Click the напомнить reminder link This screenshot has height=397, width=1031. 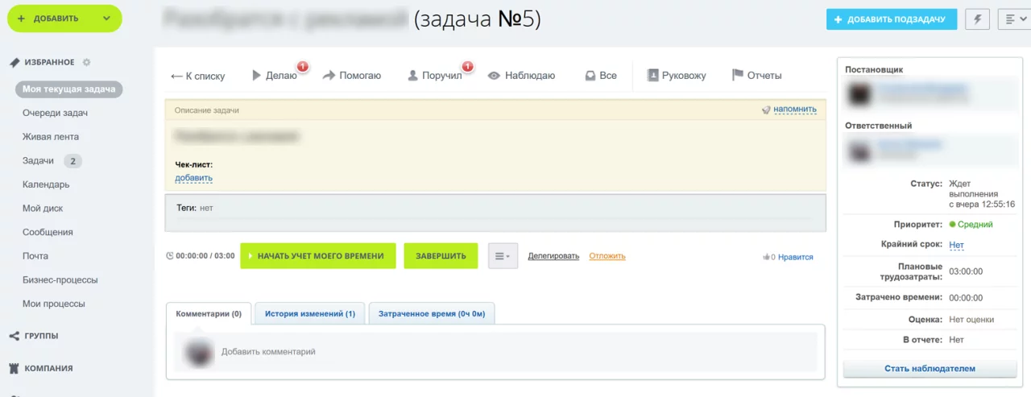tap(794, 110)
